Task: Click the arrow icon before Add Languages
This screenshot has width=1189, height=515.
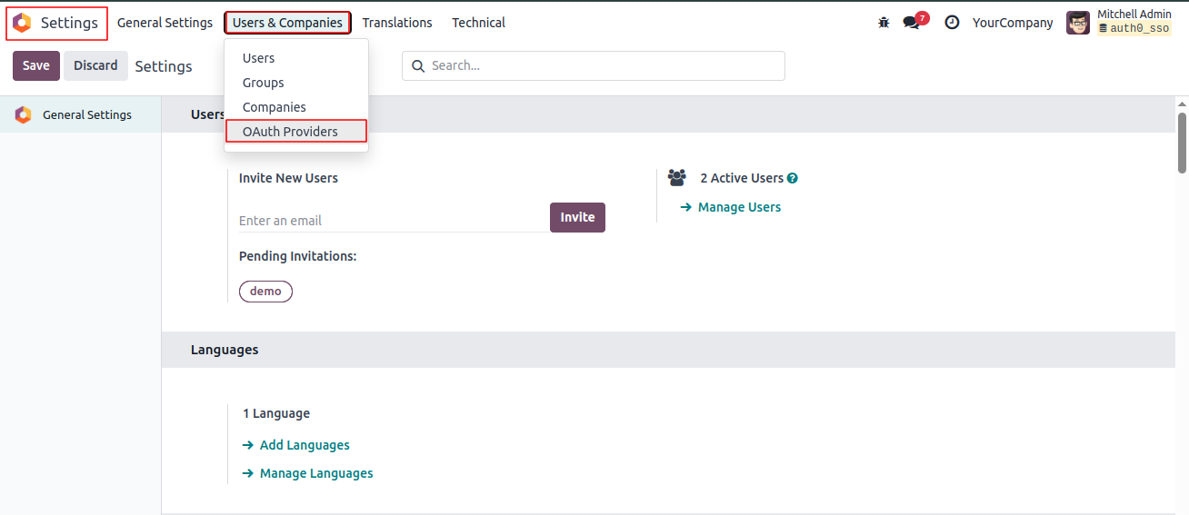Action: pos(247,445)
